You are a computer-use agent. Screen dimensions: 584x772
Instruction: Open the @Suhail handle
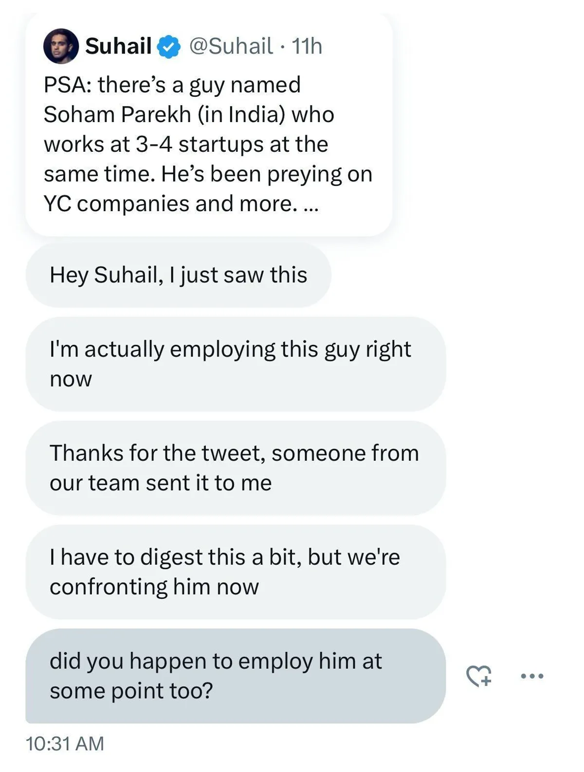click(x=231, y=46)
